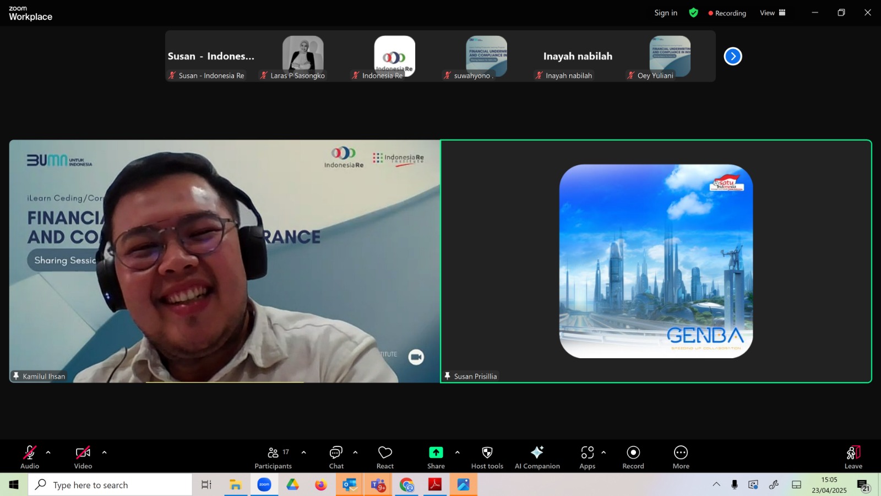Screen dimensions: 881x496
Task: Expand video settings arrow beside Video
Action: (104, 452)
